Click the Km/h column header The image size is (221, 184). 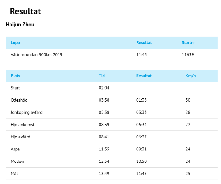(x=190, y=76)
